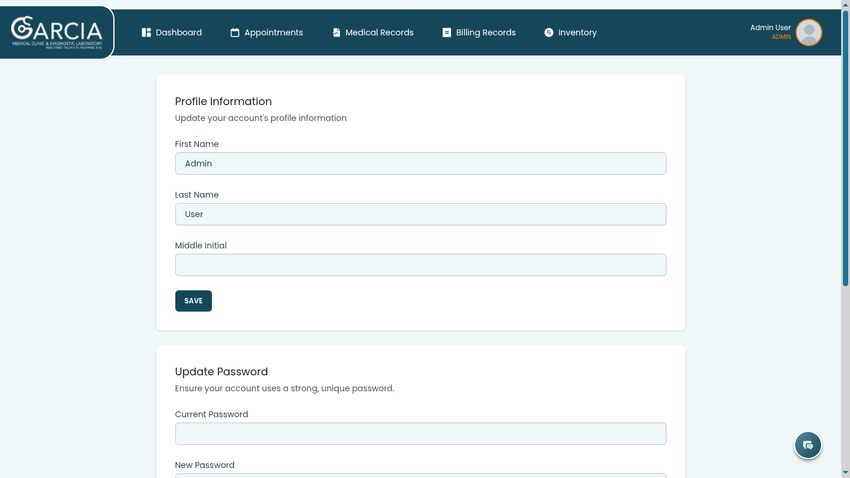Viewport: 850px width, 478px height.
Task: Open the floating chat bubble button
Action: (x=808, y=445)
